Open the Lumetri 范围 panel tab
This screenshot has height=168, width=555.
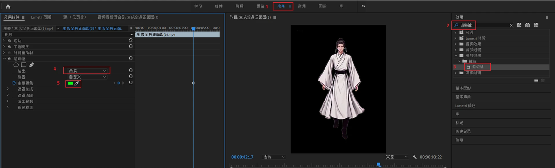41,17
